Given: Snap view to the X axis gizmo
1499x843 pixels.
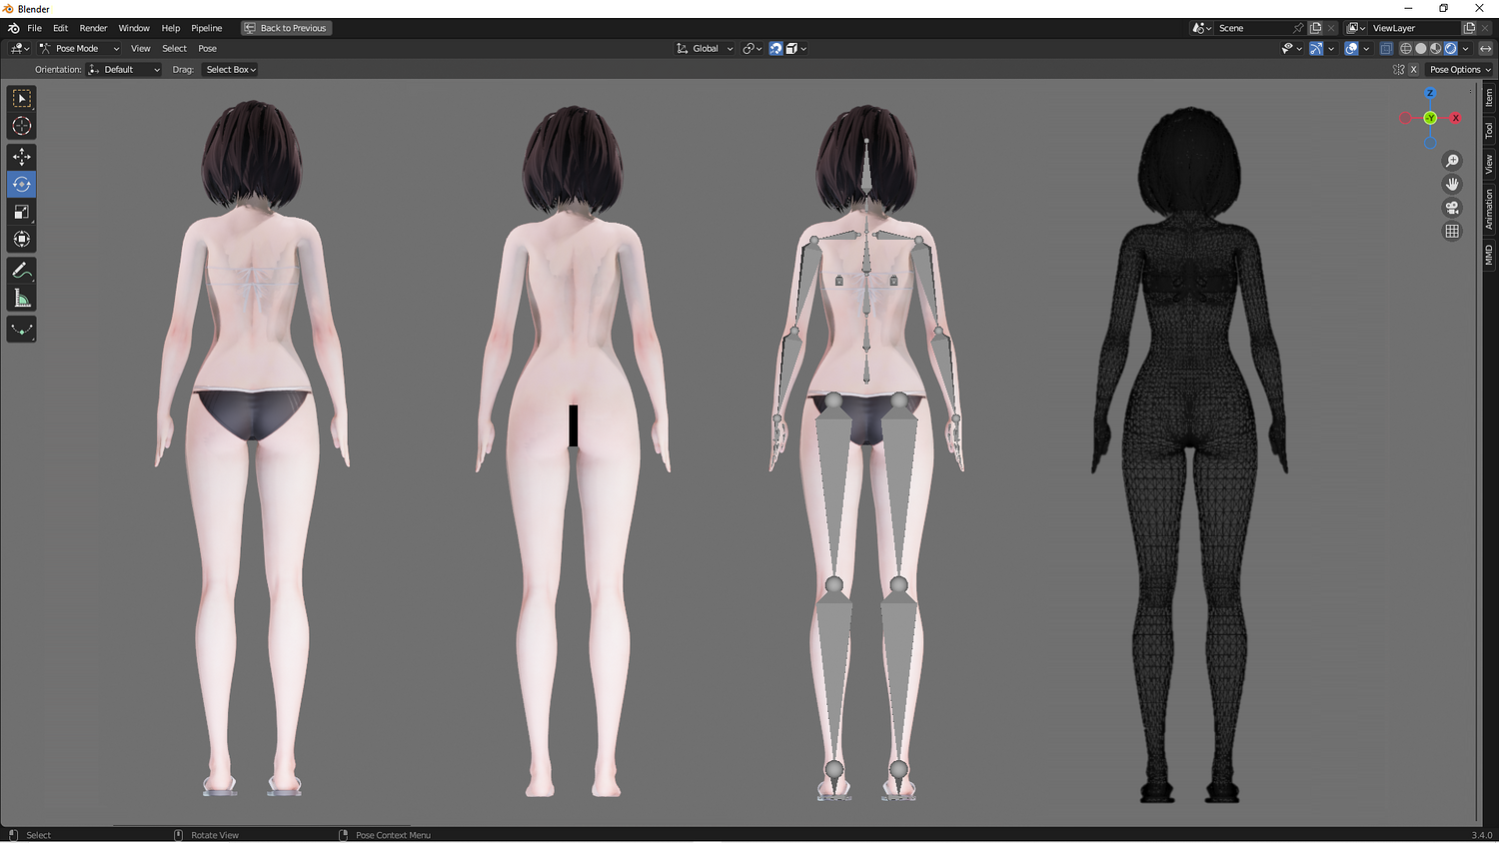Looking at the screenshot, I should coord(1456,118).
